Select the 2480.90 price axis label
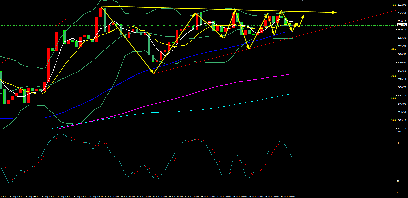This screenshot has height=198, width=408. (x=402, y=63)
